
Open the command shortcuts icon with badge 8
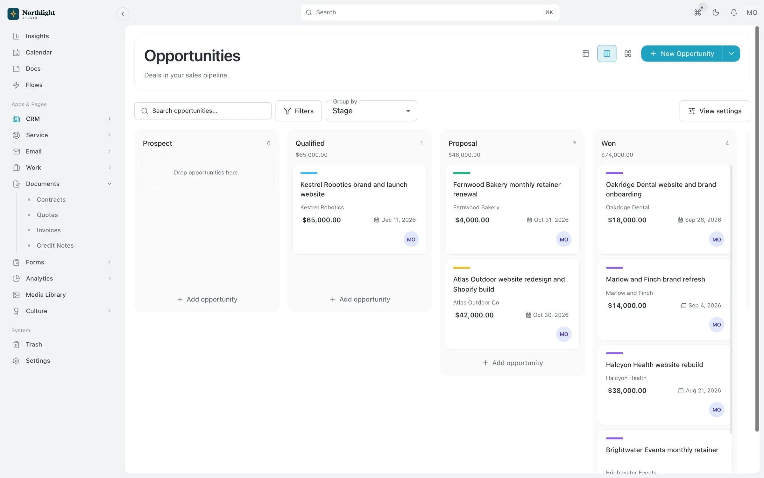coord(697,12)
